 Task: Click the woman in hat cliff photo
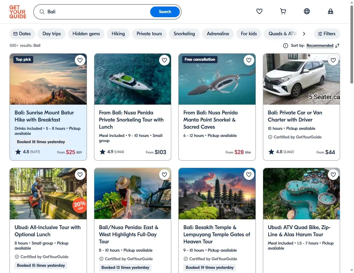133,194
